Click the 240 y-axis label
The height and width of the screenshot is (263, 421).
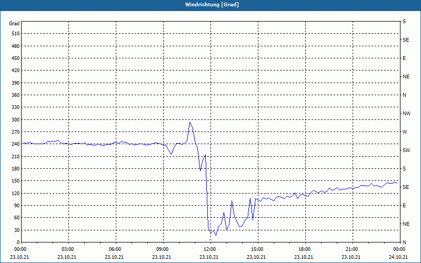point(16,144)
